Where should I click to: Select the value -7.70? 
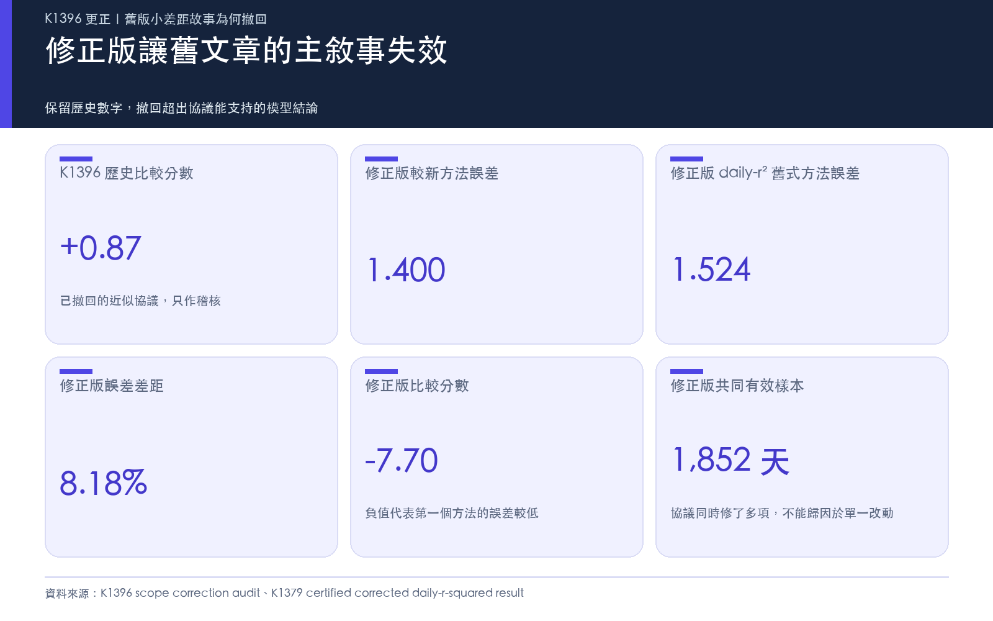[x=402, y=460]
